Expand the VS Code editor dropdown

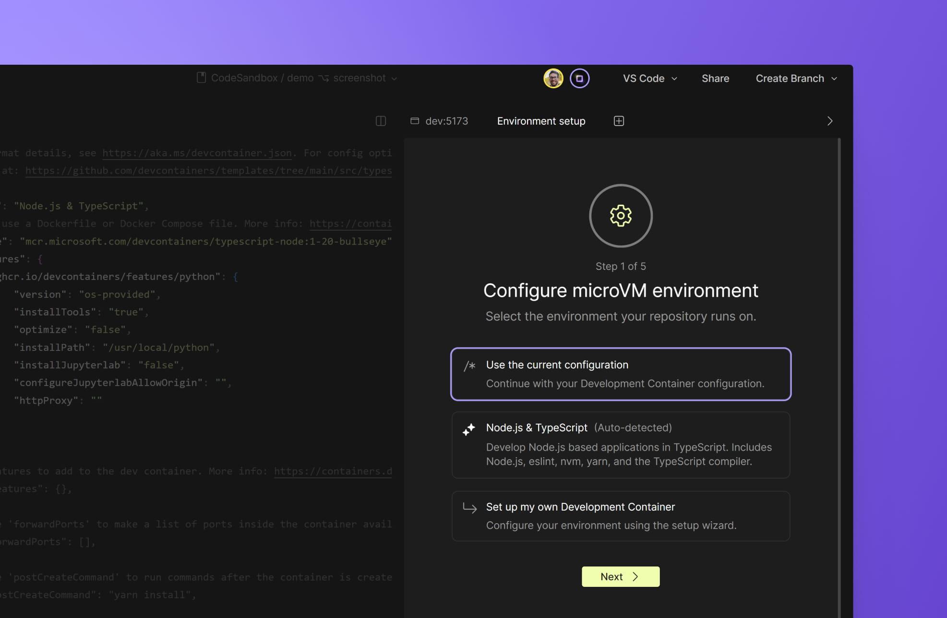(x=649, y=78)
